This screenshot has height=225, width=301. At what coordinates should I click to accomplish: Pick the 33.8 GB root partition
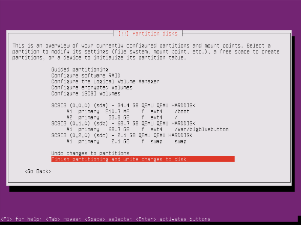pos(120,117)
